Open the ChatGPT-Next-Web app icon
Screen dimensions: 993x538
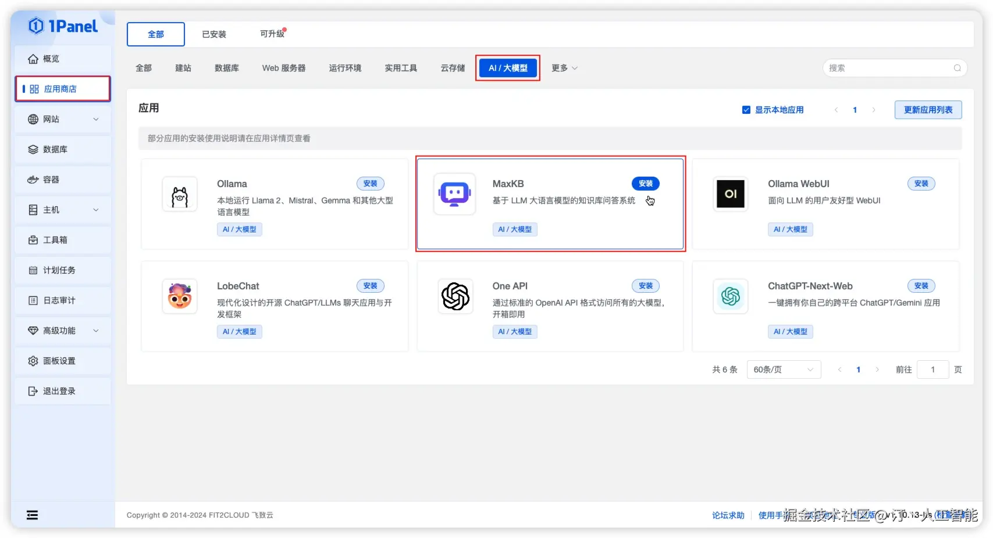(731, 296)
